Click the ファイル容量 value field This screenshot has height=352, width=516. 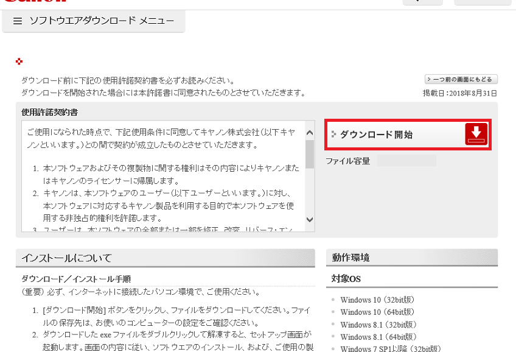[x=406, y=161]
